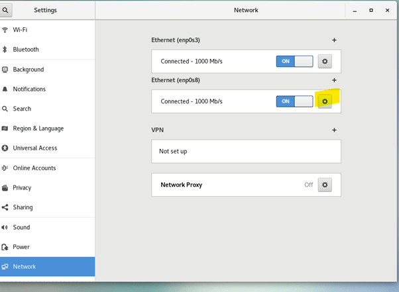Image resolution: width=399 pixels, height=292 pixels.
Task: Add a new enp0s3 Ethernet profile
Action: [x=334, y=40]
